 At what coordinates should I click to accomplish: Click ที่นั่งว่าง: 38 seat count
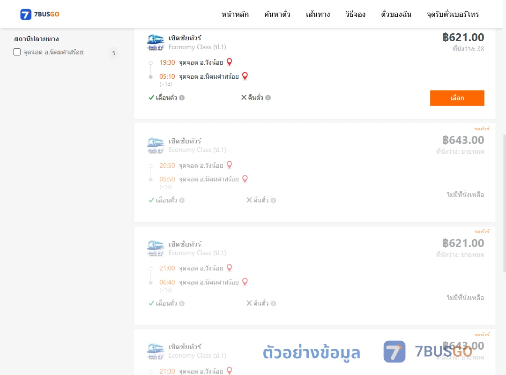pyautogui.click(x=468, y=49)
